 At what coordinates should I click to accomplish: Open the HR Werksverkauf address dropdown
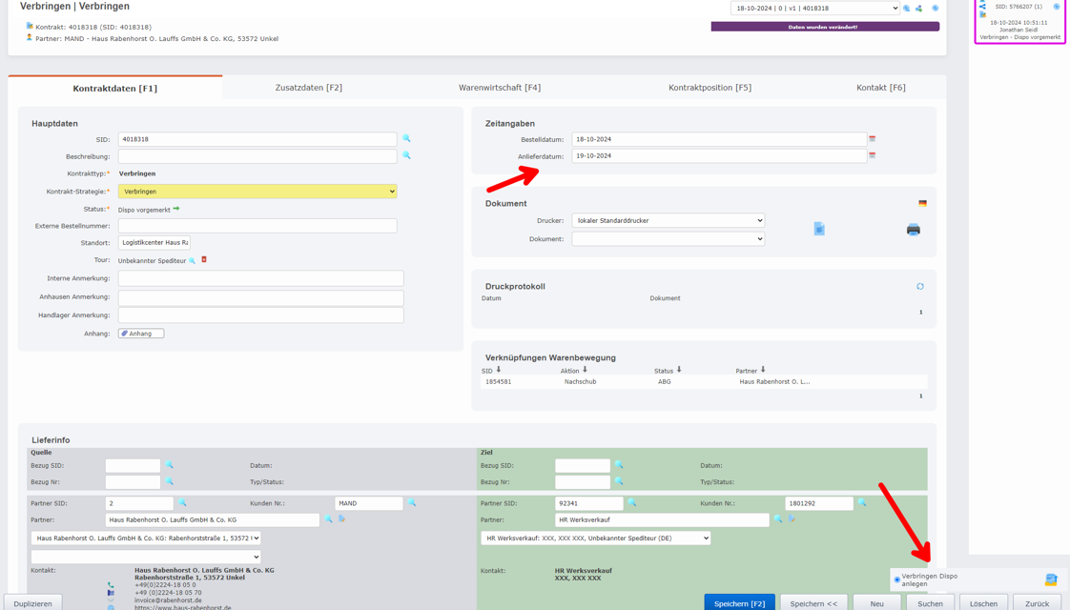point(595,539)
